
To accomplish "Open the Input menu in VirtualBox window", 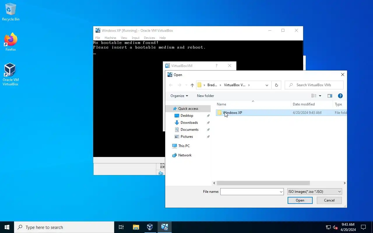I will point(136,38).
